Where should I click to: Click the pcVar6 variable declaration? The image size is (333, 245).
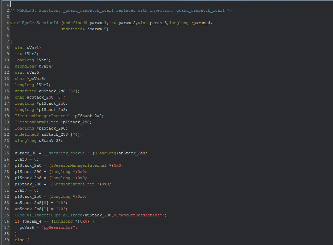(x=30, y=79)
